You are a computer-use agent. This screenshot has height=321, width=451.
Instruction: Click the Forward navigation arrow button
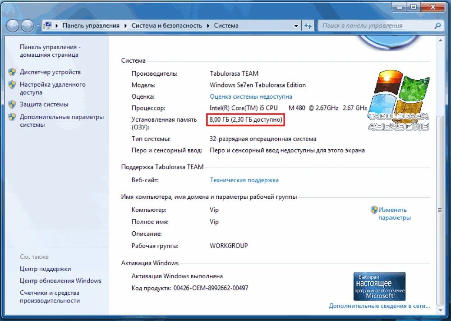(28, 26)
